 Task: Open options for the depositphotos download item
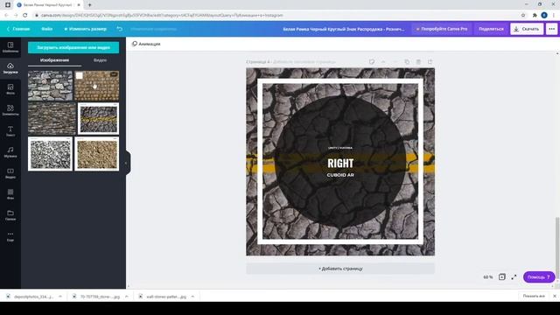(x=60, y=297)
